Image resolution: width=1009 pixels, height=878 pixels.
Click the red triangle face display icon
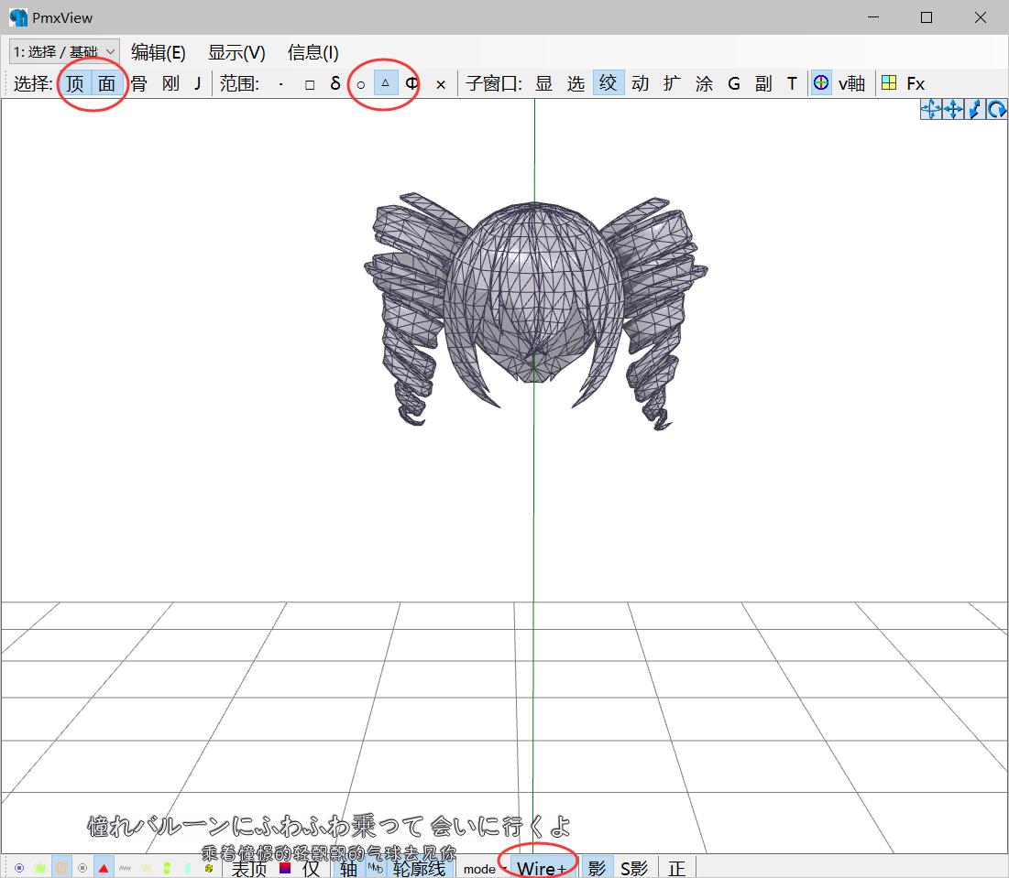[104, 868]
